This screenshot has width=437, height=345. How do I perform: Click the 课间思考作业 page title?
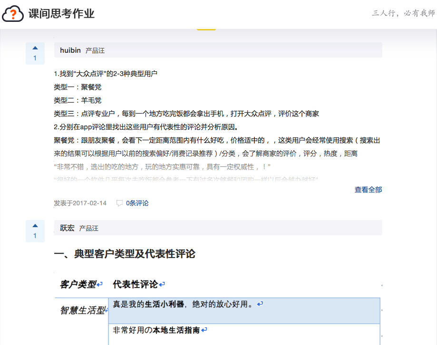[61, 14]
